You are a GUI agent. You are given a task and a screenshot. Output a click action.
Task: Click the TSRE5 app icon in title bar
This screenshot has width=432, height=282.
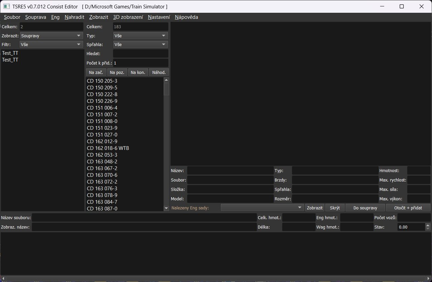(x=6, y=6)
